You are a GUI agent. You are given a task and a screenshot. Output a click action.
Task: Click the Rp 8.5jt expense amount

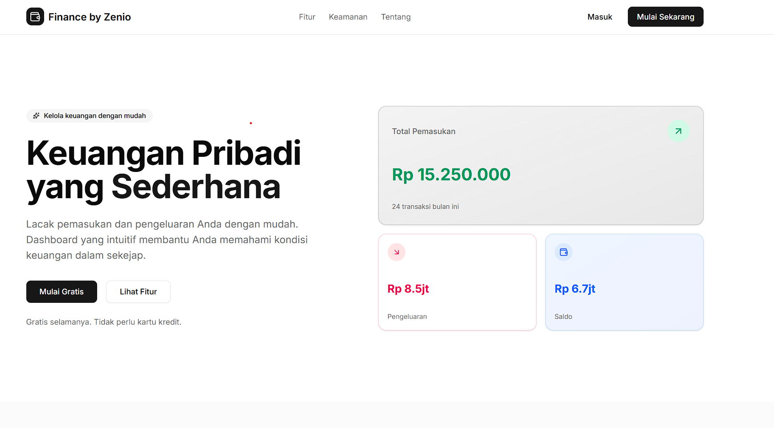pyautogui.click(x=408, y=289)
